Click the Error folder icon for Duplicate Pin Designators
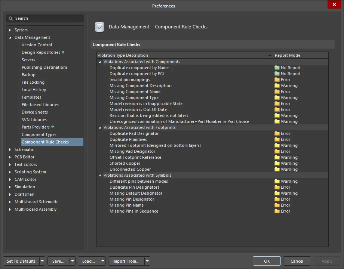This screenshot has width=344, height=269. (277, 187)
